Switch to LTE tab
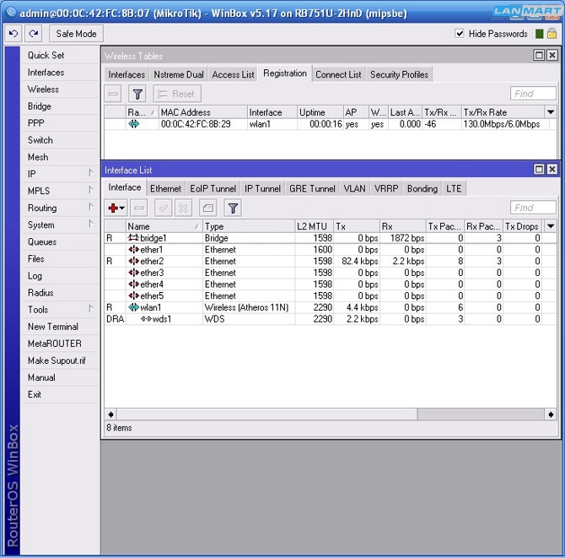 454,188
